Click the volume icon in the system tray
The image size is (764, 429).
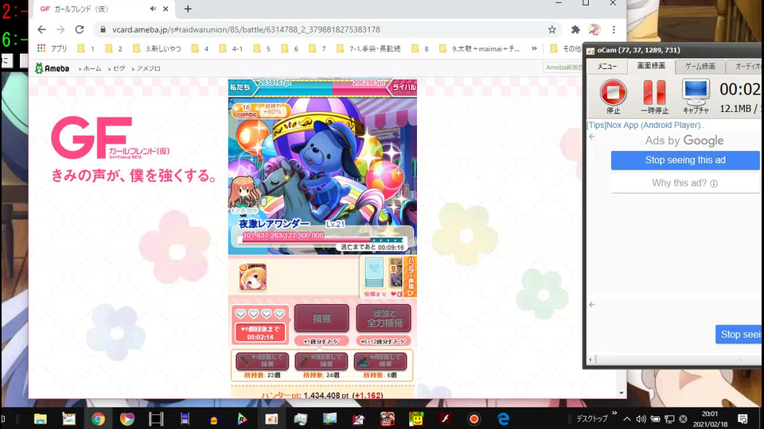641,419
